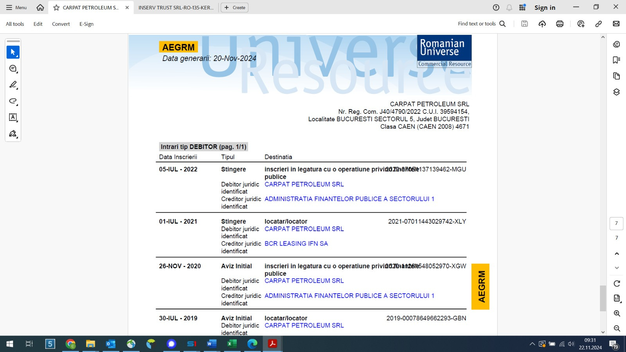
Task: Open CARPAT PETROLEUM SRL link under 05-IUL-2022
Action: coord(304,184)
